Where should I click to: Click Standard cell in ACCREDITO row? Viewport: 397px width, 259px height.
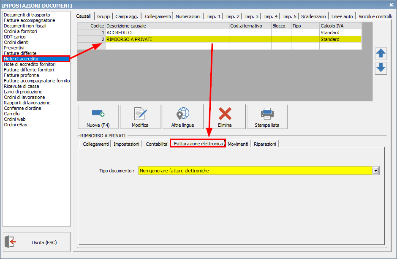(340, 33)
